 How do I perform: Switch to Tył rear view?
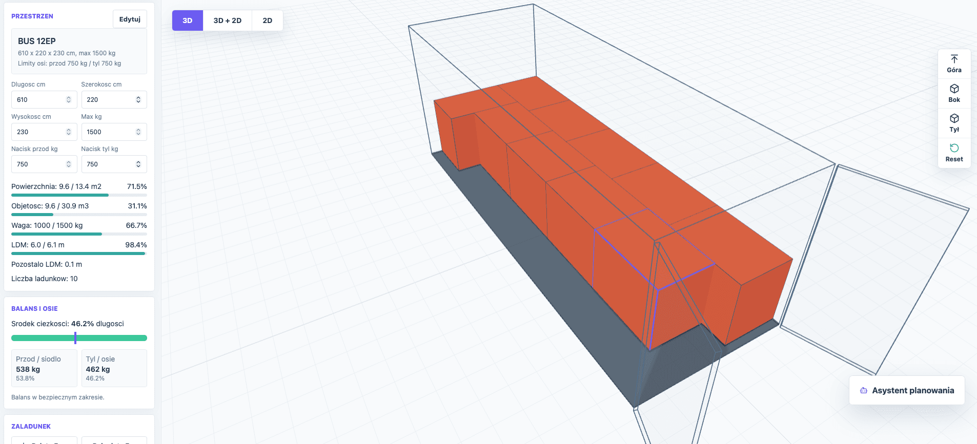[x=954, y=123]
